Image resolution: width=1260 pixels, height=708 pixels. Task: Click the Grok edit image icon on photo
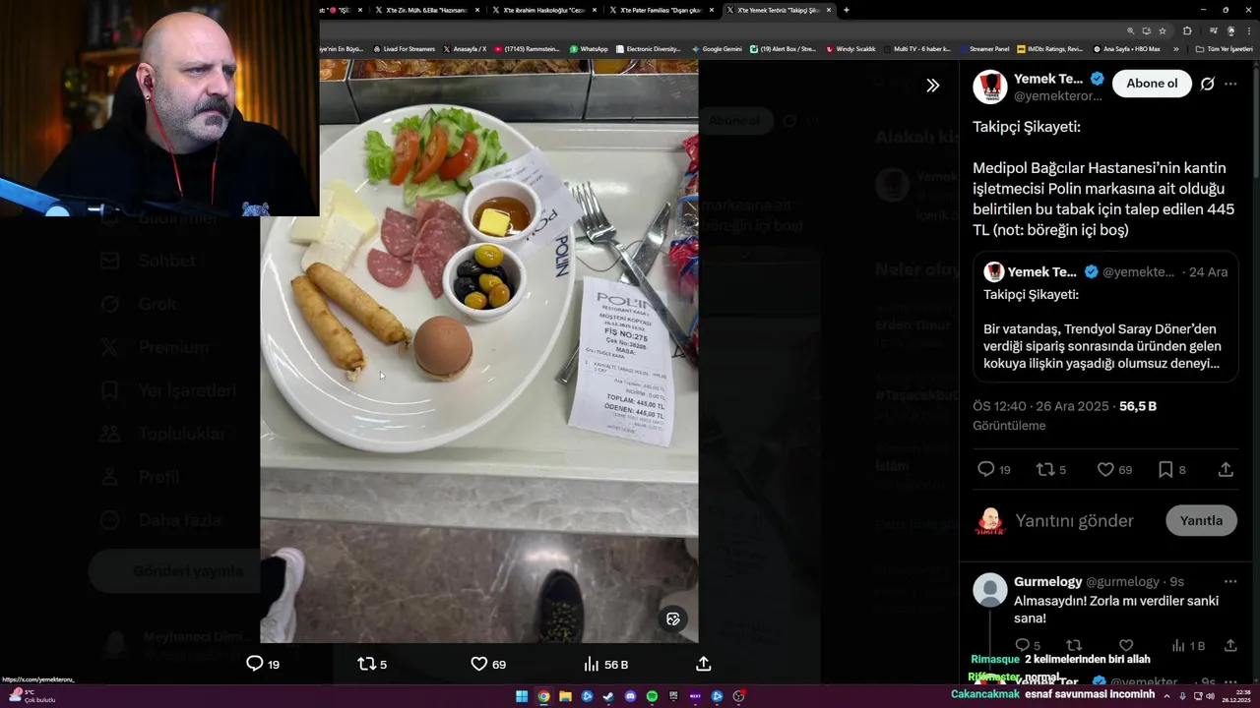[673, 619]
